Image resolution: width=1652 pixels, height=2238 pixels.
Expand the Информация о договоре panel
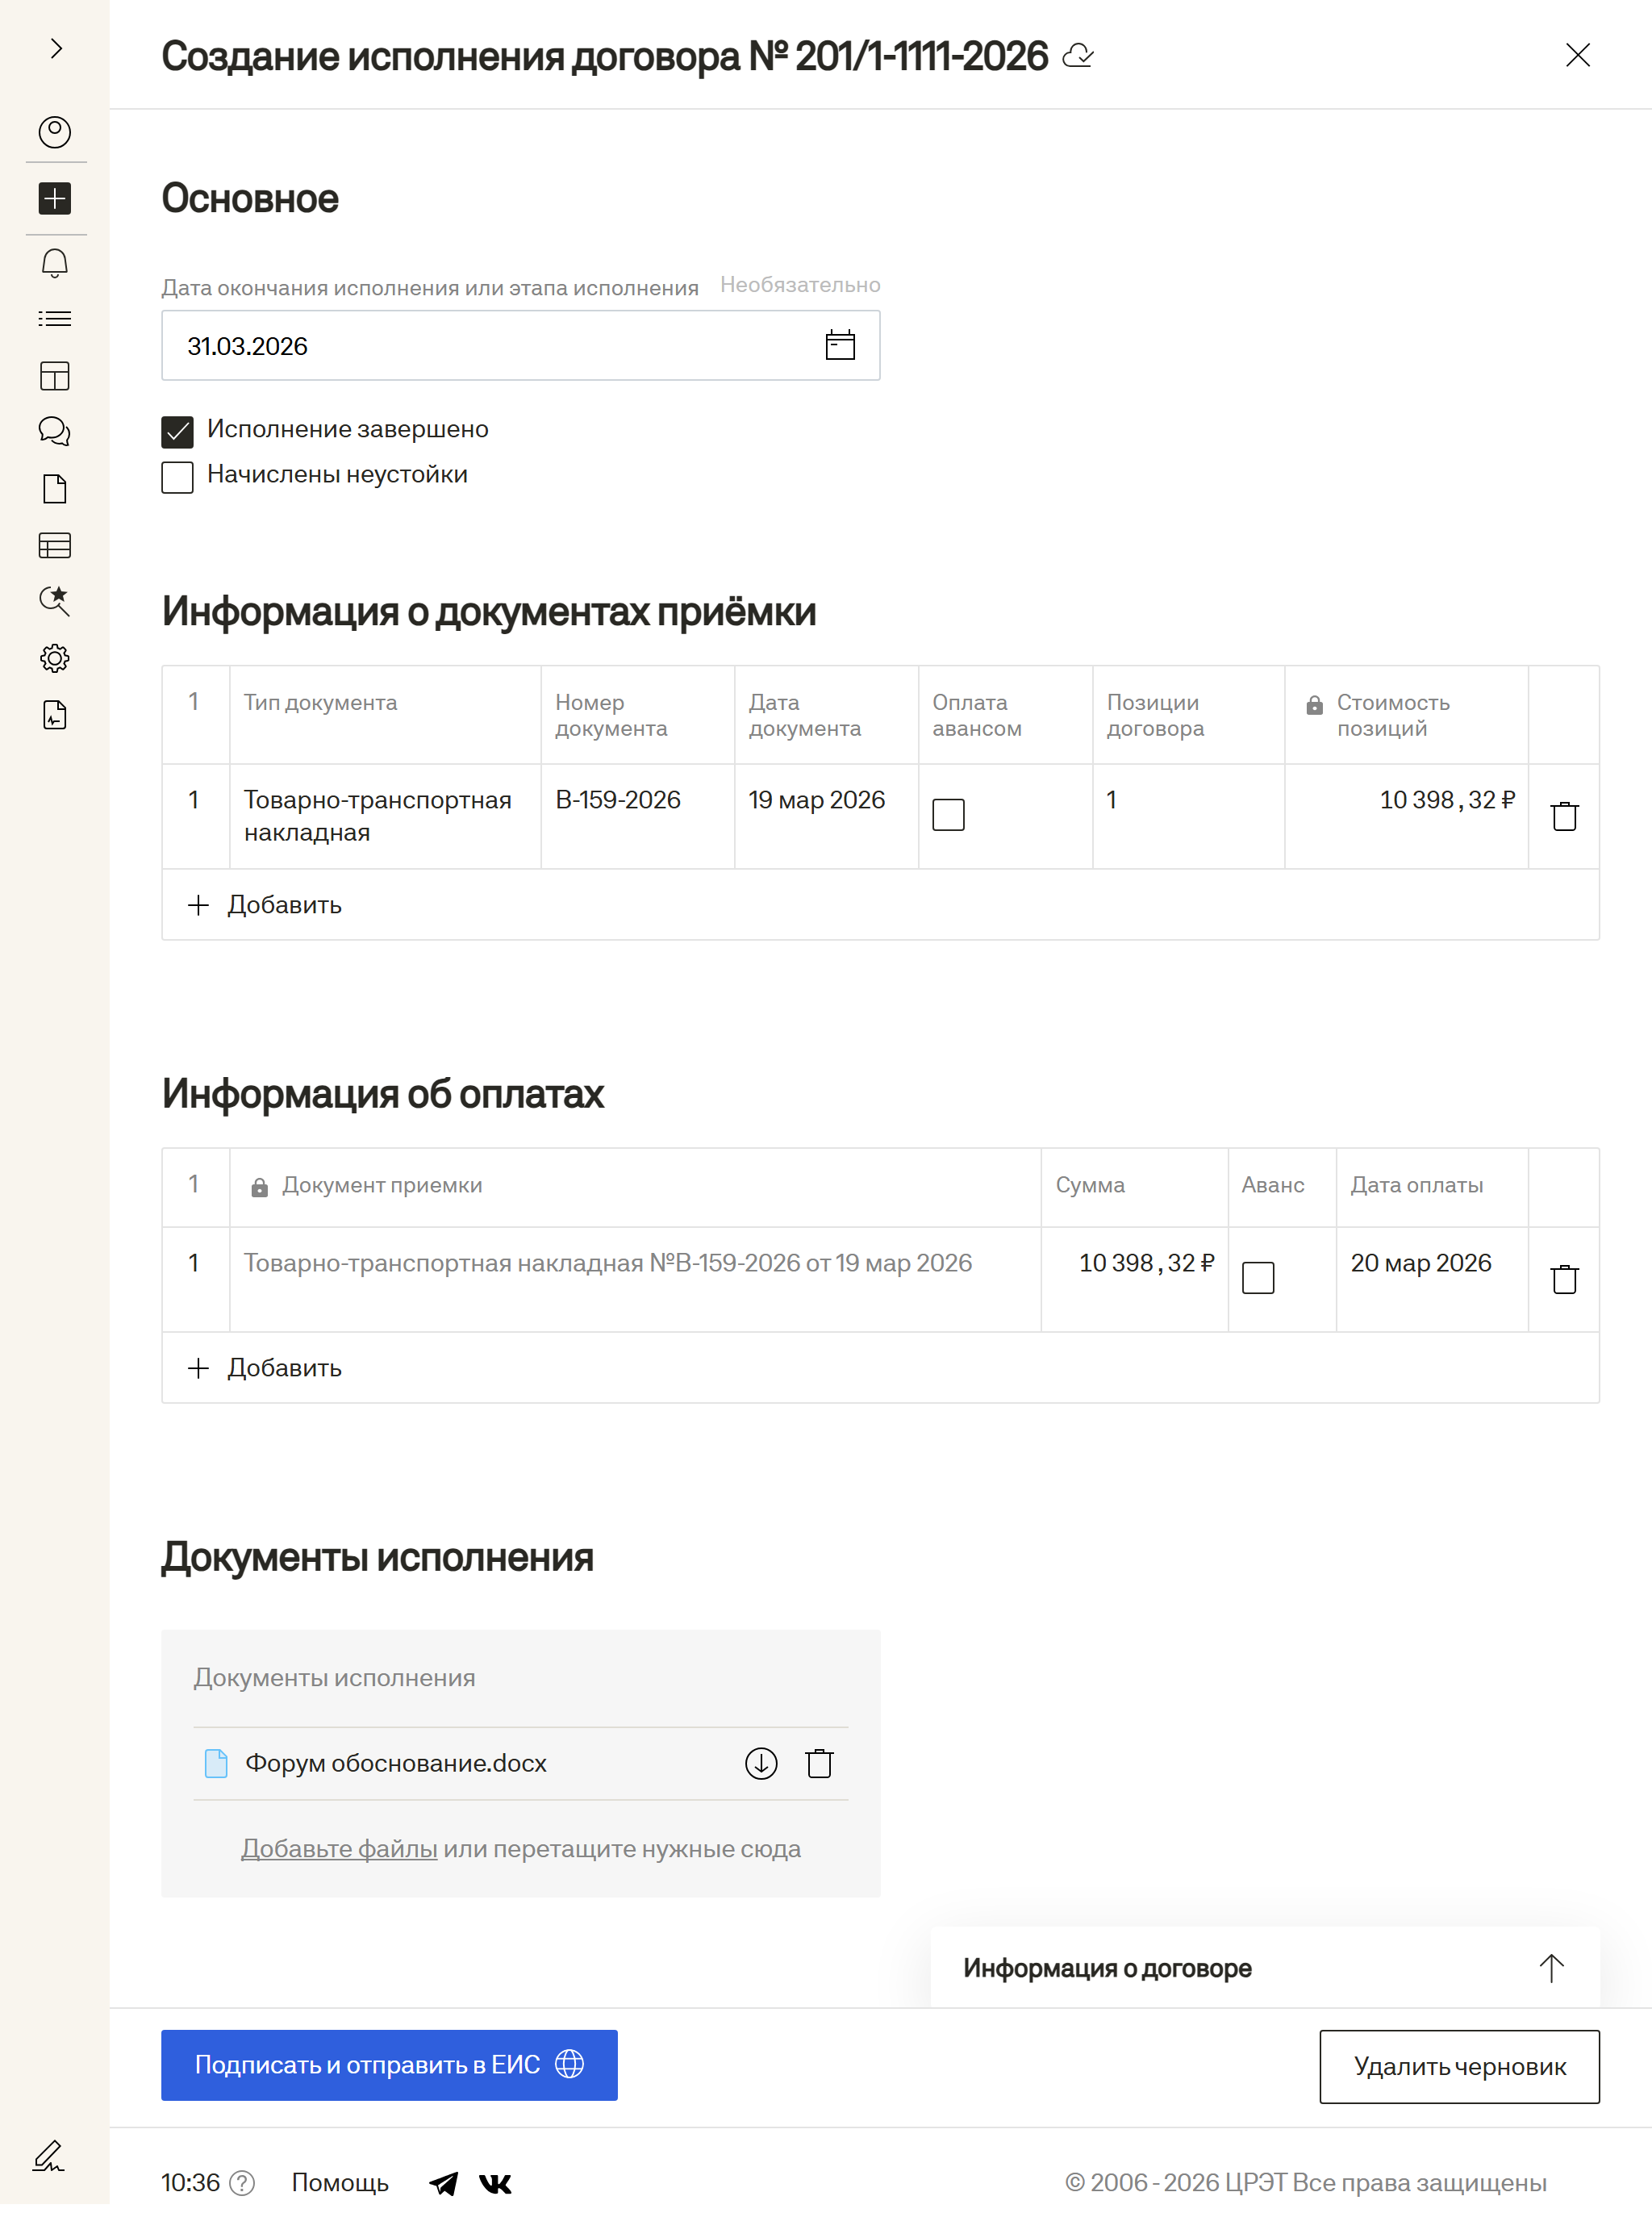click(1551, 1968)
